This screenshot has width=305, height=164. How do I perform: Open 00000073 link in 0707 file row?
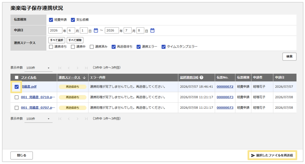point(225,107)
